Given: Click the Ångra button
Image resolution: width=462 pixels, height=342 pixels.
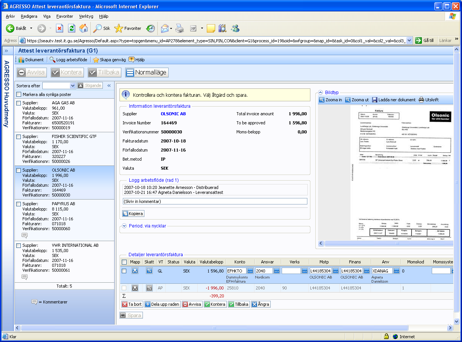Looking at the screenshot, I should click(260, 304).
